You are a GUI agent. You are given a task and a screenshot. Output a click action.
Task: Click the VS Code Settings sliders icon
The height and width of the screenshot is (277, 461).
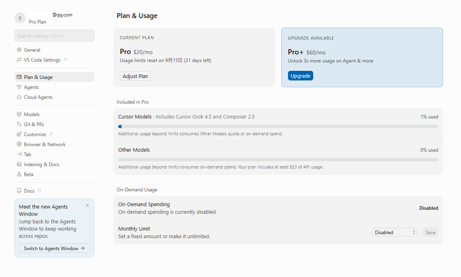pyautogui.click(x=19, y=60)
